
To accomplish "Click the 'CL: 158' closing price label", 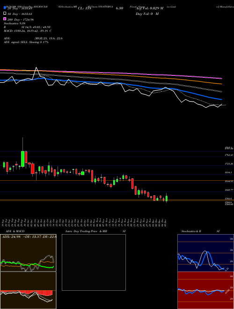I will tap(85, 8).
